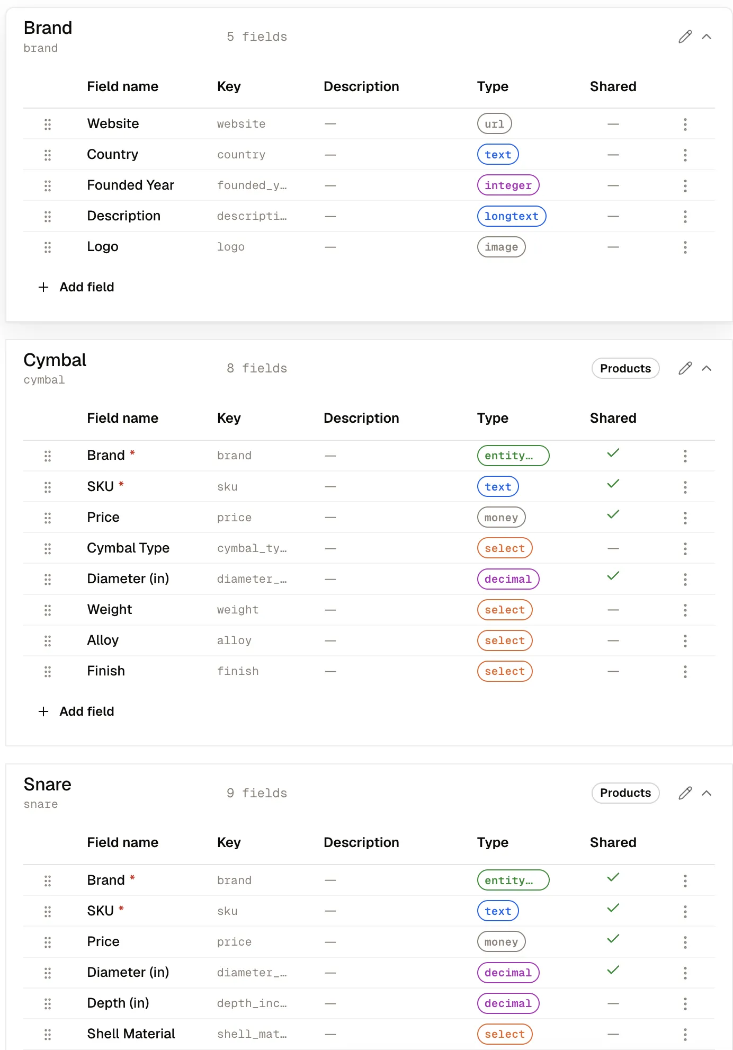The height and width of the screenshot is (1050, 733).
Task: Open more options for Cymbal Diameter field
Action: click(x=685, y=579)
